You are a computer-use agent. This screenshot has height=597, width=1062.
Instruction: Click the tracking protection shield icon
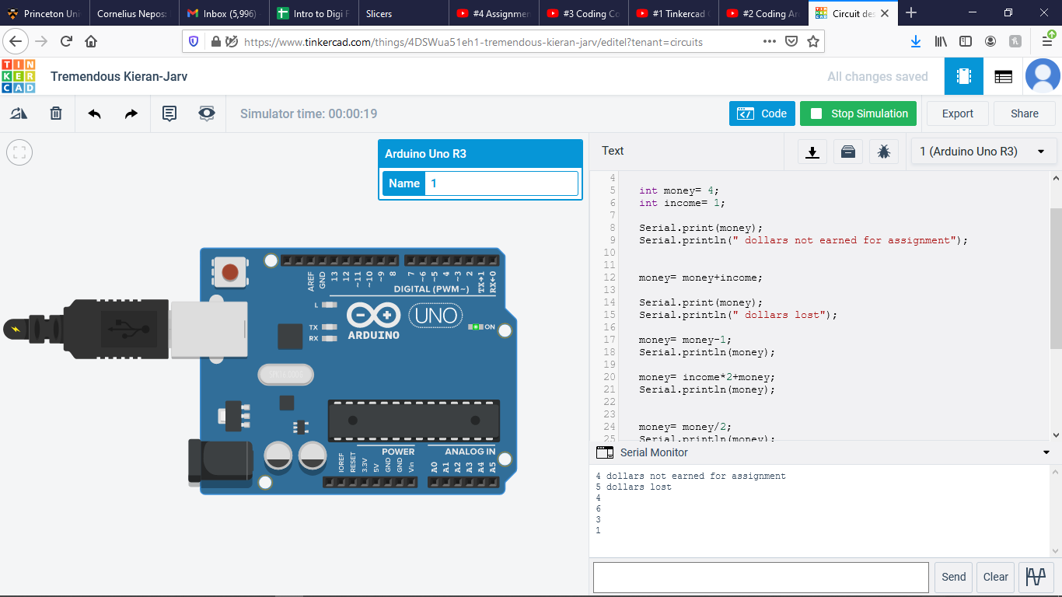[194, 41]
